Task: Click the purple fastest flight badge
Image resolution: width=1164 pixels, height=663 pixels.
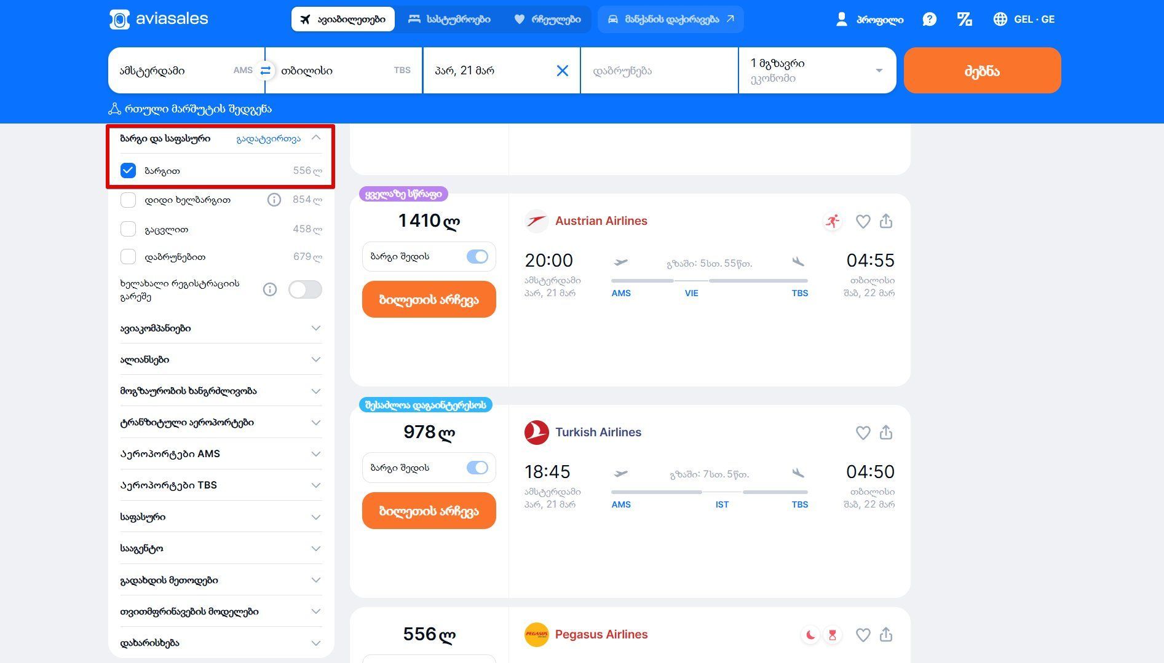Action: (403, 194)
